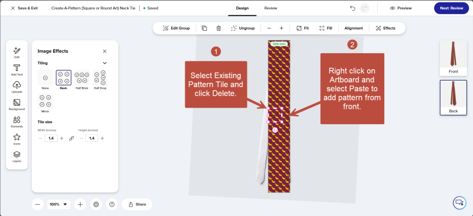Click the selected pattern tile on tie
The image size is (473, 216).
point(275,115)
